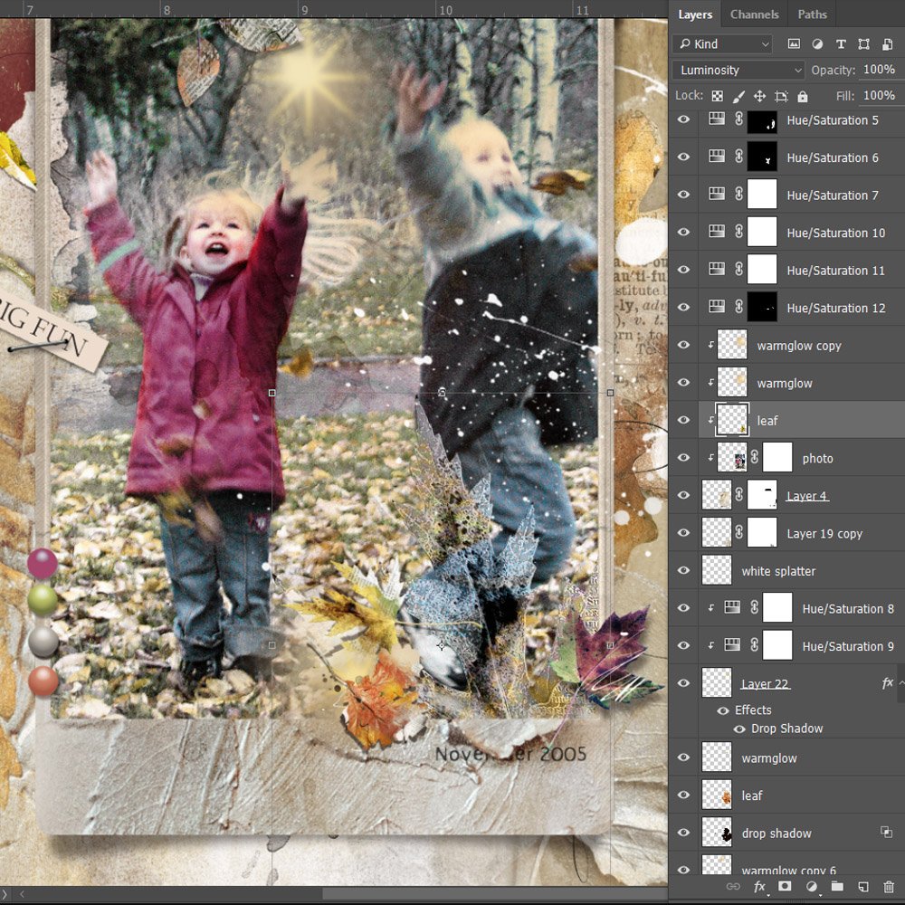Click the delete layer trash icon
This screenshot has height=905, width=905.
(889, 887)
